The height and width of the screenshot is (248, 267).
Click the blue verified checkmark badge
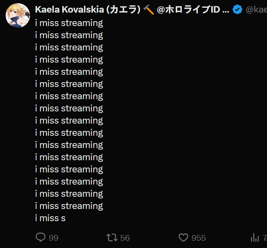[237, 9]
